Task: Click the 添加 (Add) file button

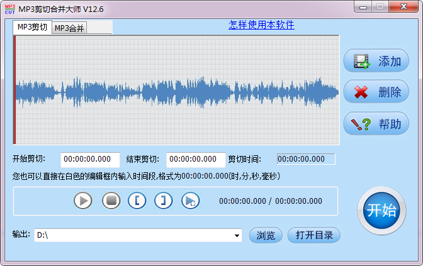Action: pos(376,60)
